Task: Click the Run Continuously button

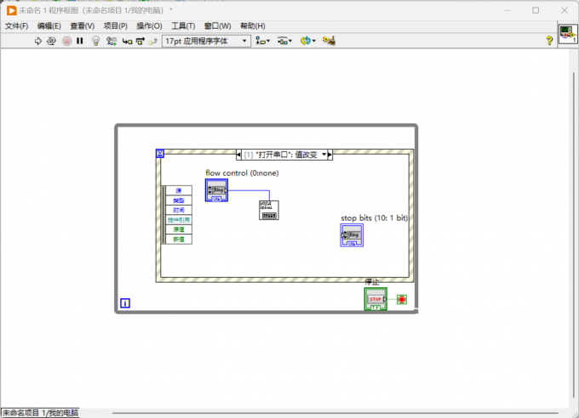Action: [51, 41]
